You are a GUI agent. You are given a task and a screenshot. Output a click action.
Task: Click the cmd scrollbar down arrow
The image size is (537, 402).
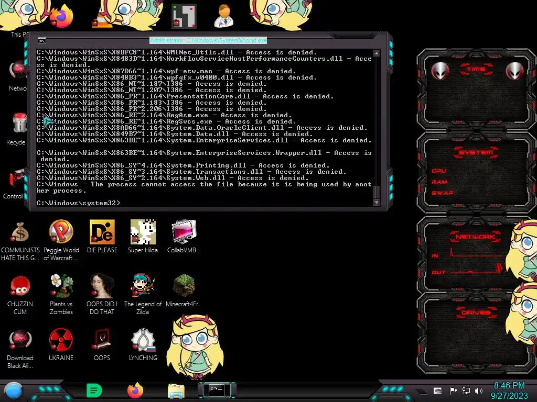tap(376, 203)
